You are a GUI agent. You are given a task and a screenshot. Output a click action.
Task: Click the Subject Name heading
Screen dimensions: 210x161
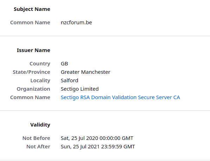[x=32, y=9]
